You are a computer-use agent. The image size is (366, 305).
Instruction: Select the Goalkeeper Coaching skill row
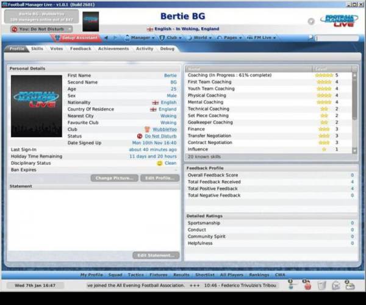[268, 122]
